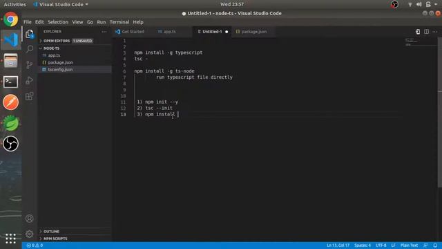Show errors and warnings count in status bar
442x249 pixels.
35,246
